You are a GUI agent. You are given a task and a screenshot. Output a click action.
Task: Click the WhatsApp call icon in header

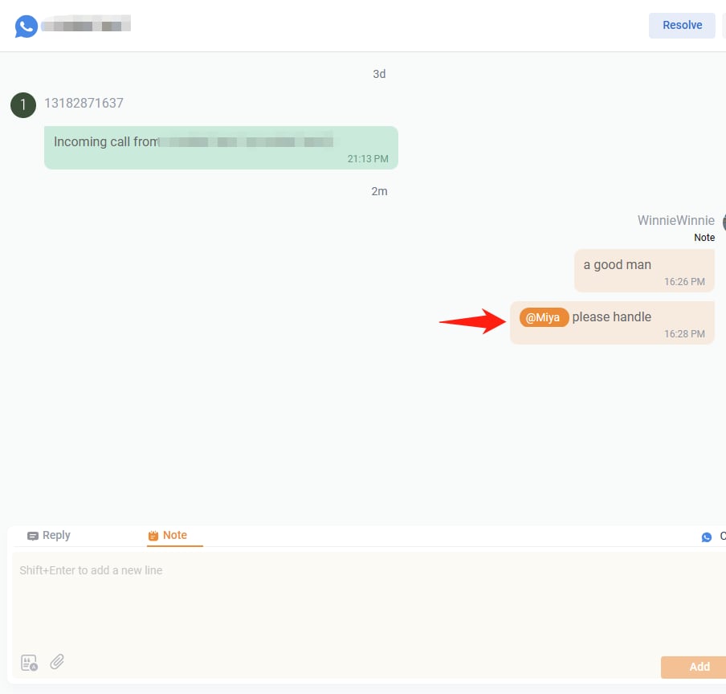[26, 27]
